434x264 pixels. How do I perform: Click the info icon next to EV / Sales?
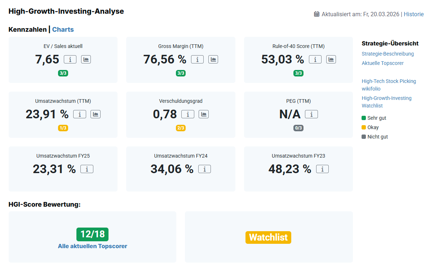coord(70,60)
